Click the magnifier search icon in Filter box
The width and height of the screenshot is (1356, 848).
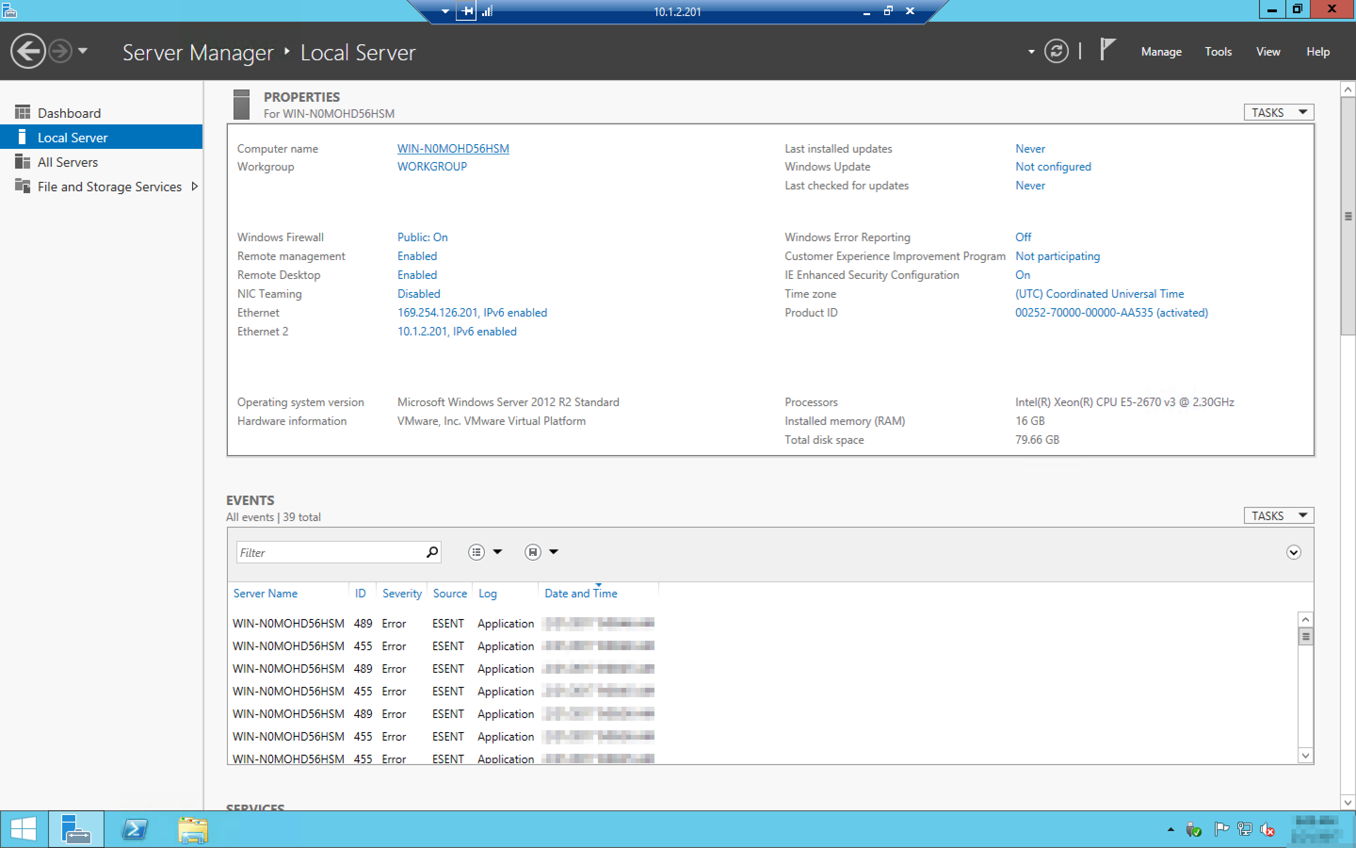431,553
